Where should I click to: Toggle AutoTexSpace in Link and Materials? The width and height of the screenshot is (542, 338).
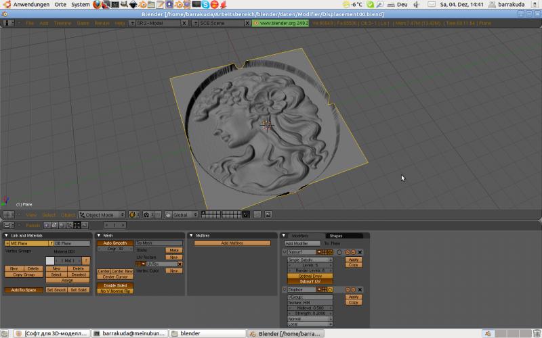coord(24,290)
